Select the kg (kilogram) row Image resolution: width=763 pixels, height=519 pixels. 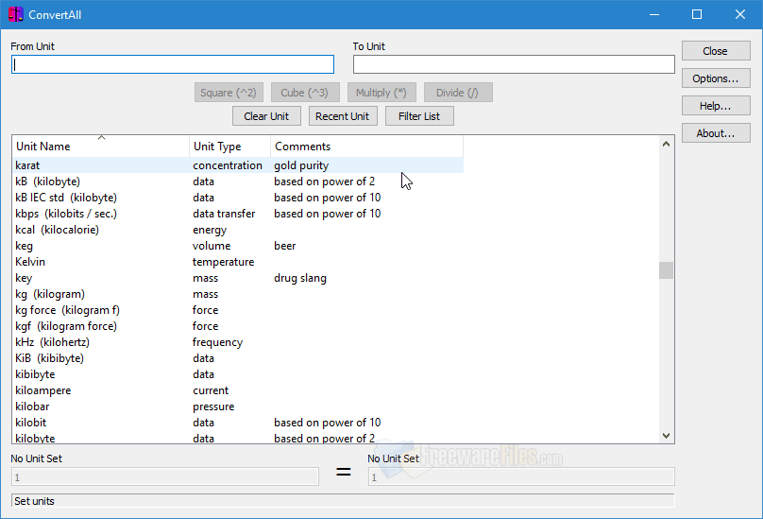238,294
